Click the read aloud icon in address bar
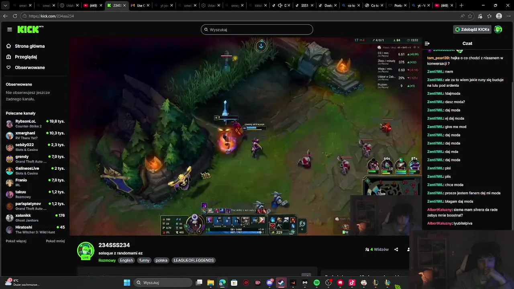This screenshot has height=289, width=514. [463, 16]
